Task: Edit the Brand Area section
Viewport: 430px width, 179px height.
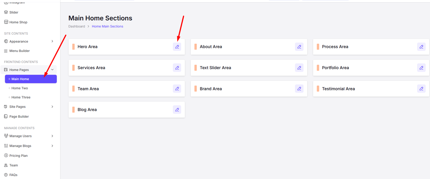Action: tap(299, 89)
